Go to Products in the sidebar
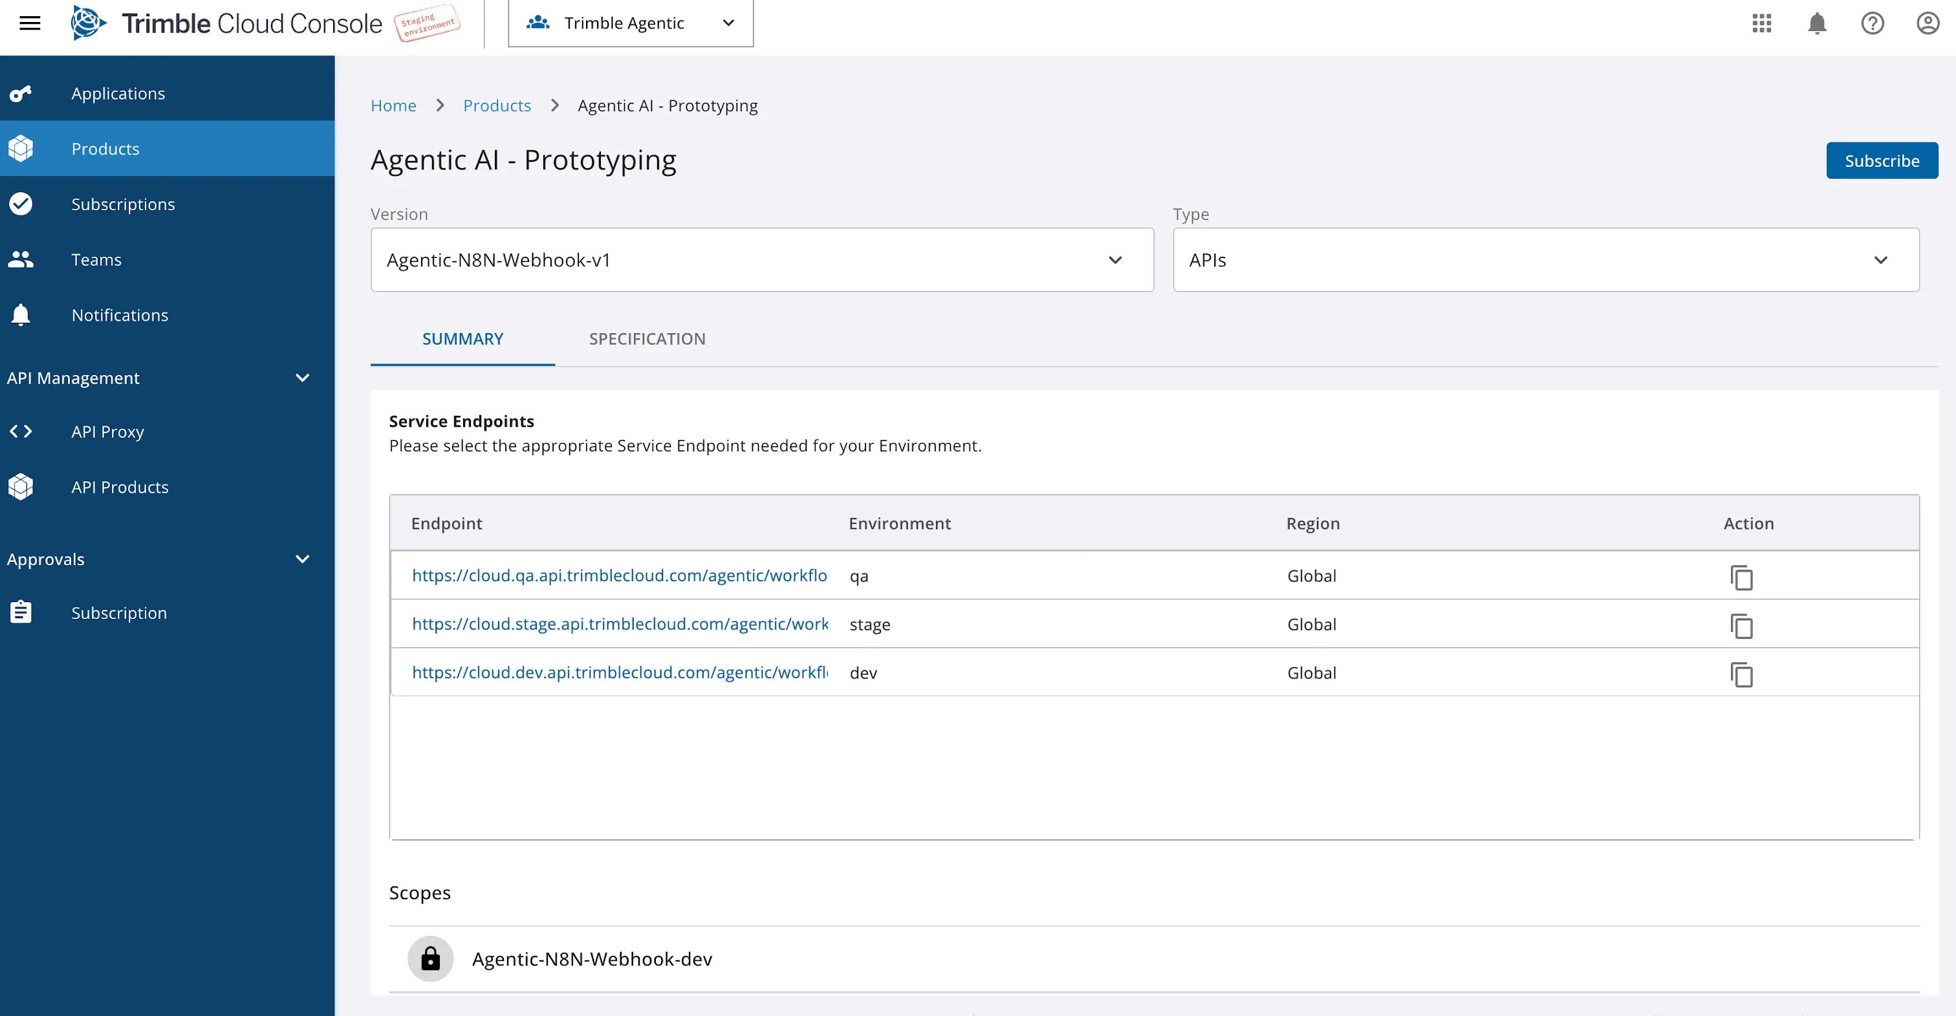 coord(167,149)
